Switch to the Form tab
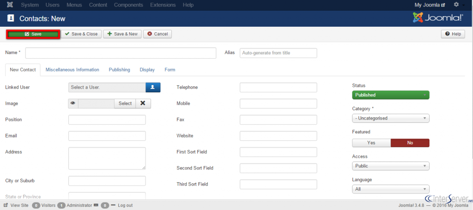The width and height of the screenshot is (473, 210). (170, 70)
